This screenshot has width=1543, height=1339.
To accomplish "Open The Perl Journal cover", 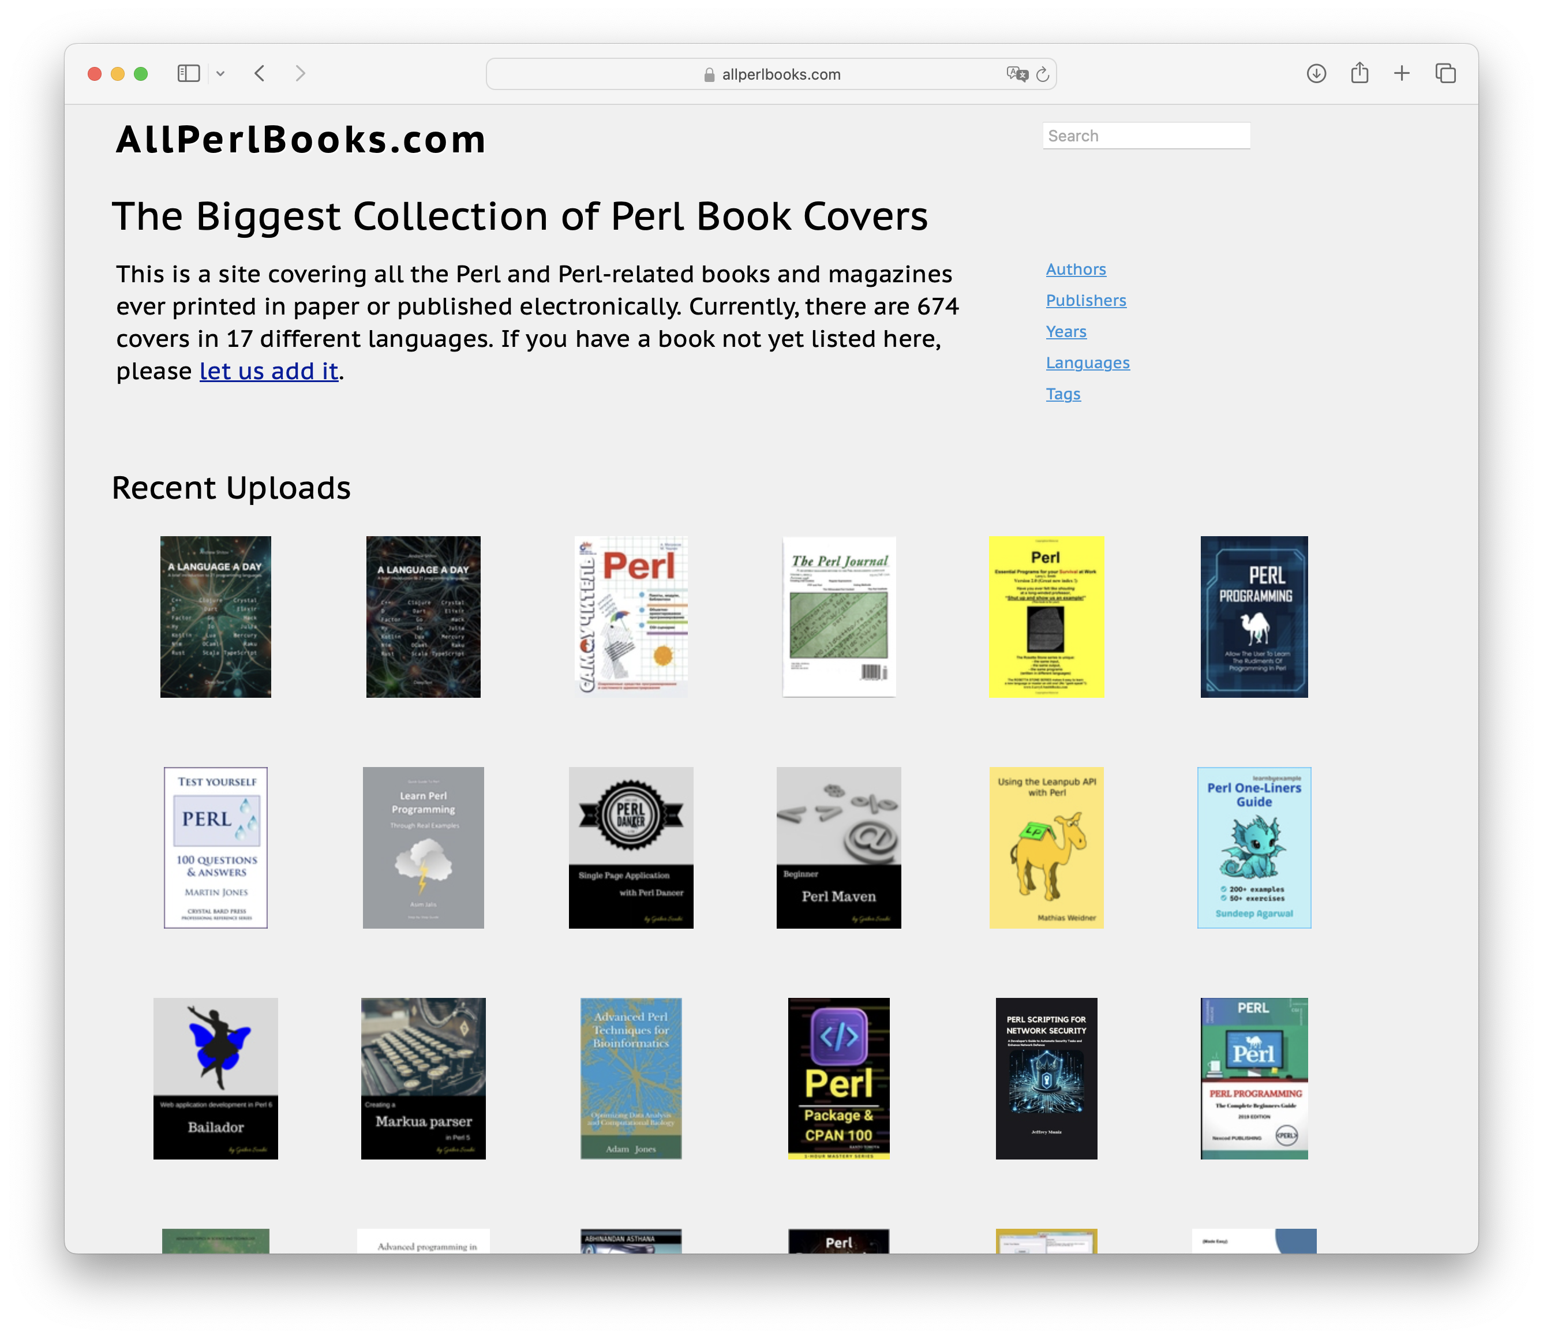I will [x=838, y=616].
